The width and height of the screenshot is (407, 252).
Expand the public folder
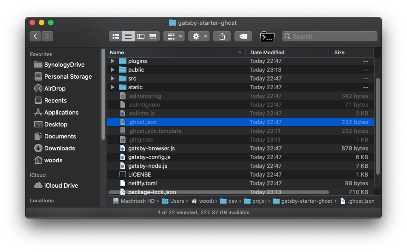pyautogui.click(x=113, y=70)
